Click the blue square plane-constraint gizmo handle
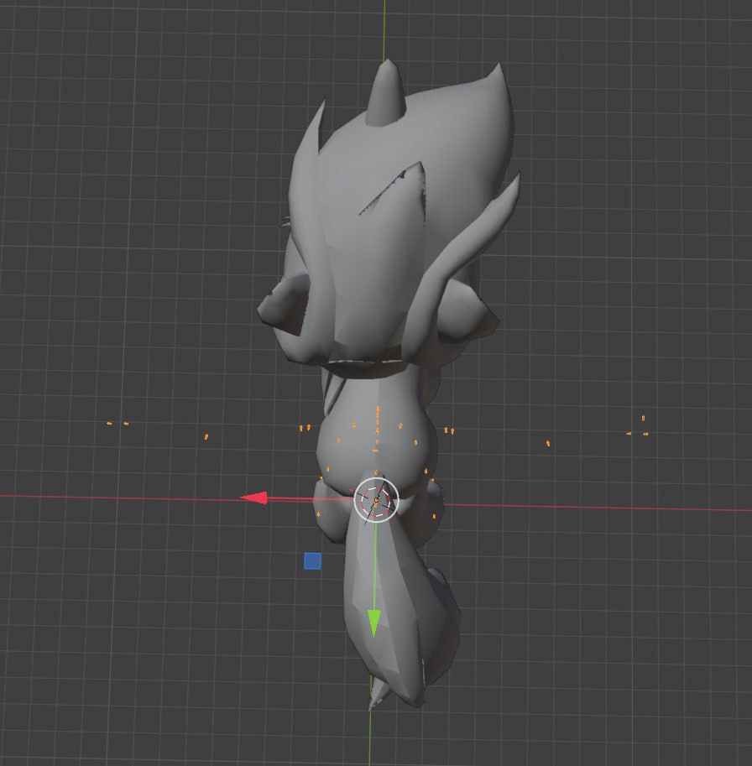Viewport: 752px width, 766px height. click(x=313, y=560)
